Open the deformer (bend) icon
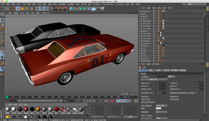 pos(89,9)
